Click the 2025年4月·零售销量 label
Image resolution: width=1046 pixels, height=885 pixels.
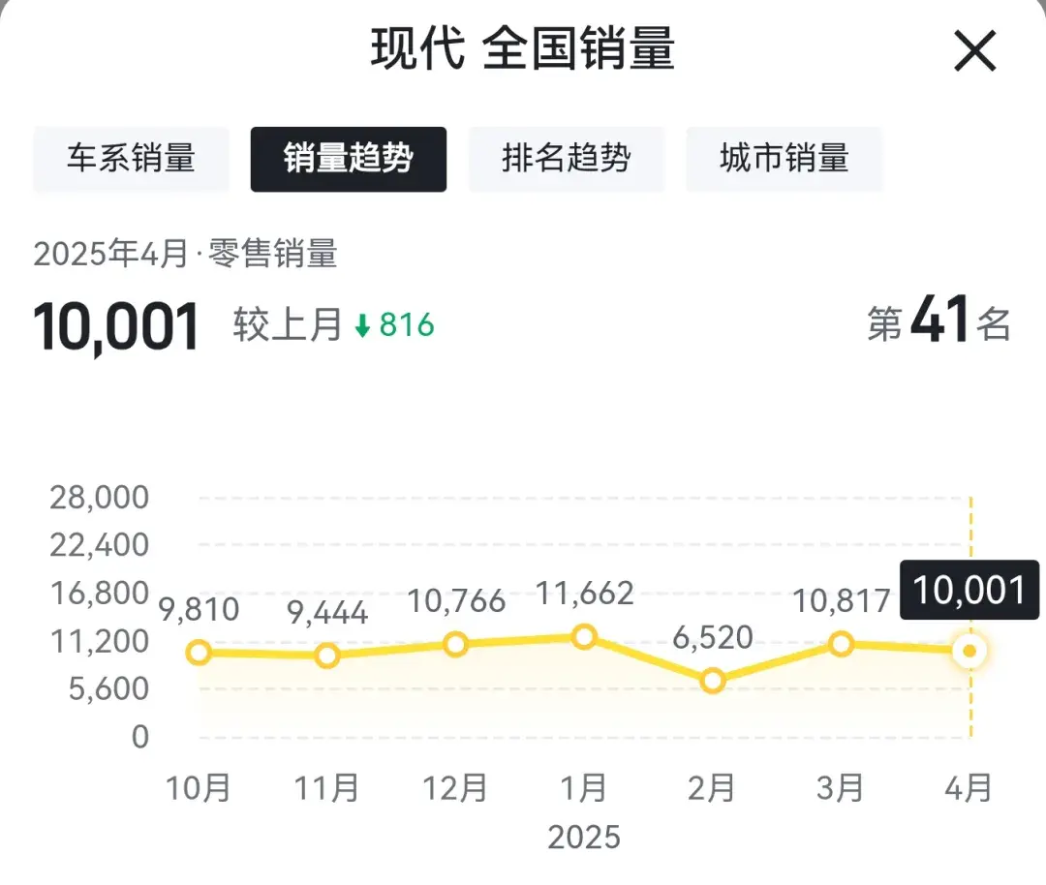pyautogui.click(x=185, y=254)
